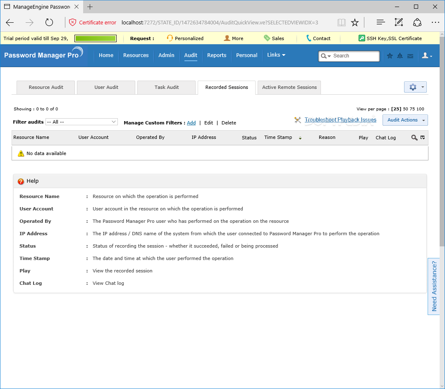Open the Resources menu
The image size is (445, 389).
pyautogui.click(x=136, y=55)
